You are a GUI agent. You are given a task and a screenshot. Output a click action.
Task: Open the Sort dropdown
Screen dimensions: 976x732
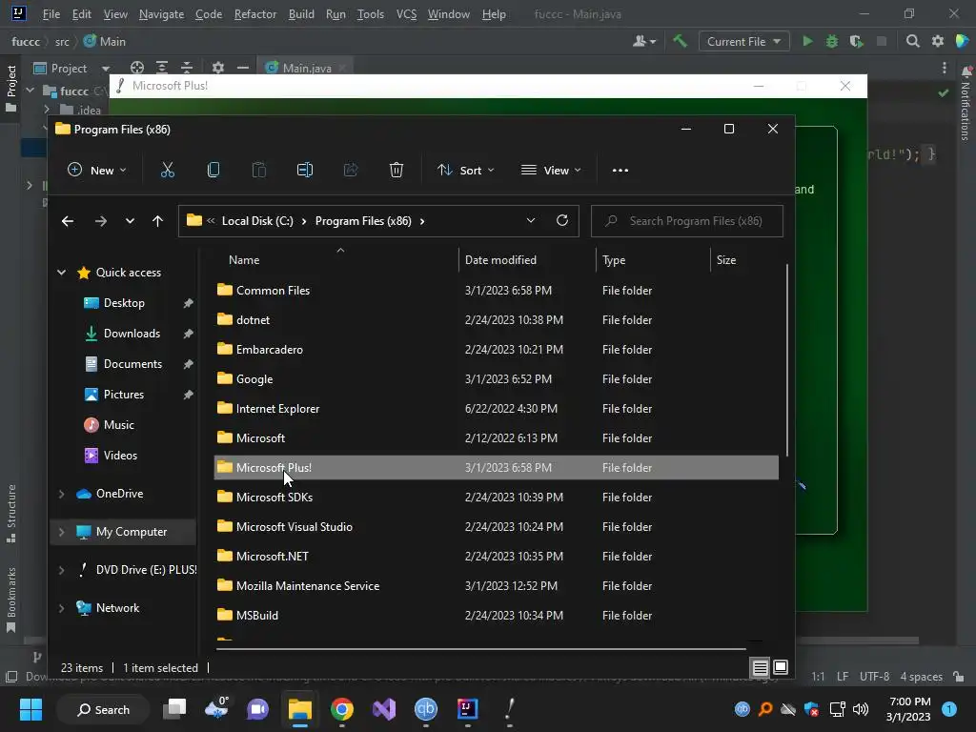coord(465,170)
